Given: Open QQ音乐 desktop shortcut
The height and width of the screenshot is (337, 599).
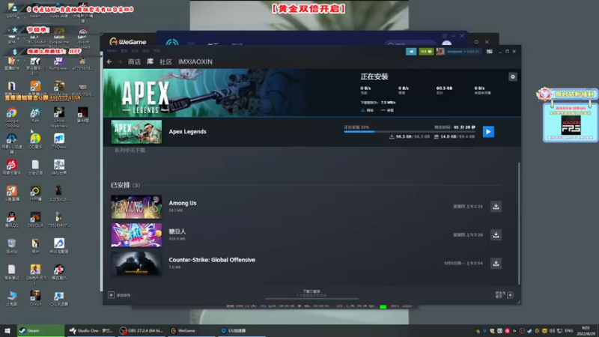Looking at the screenshot, I should [x=35, y=141].
